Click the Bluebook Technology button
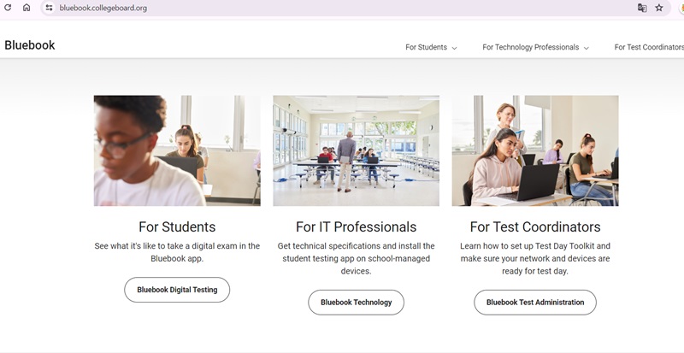 (356, 302)
